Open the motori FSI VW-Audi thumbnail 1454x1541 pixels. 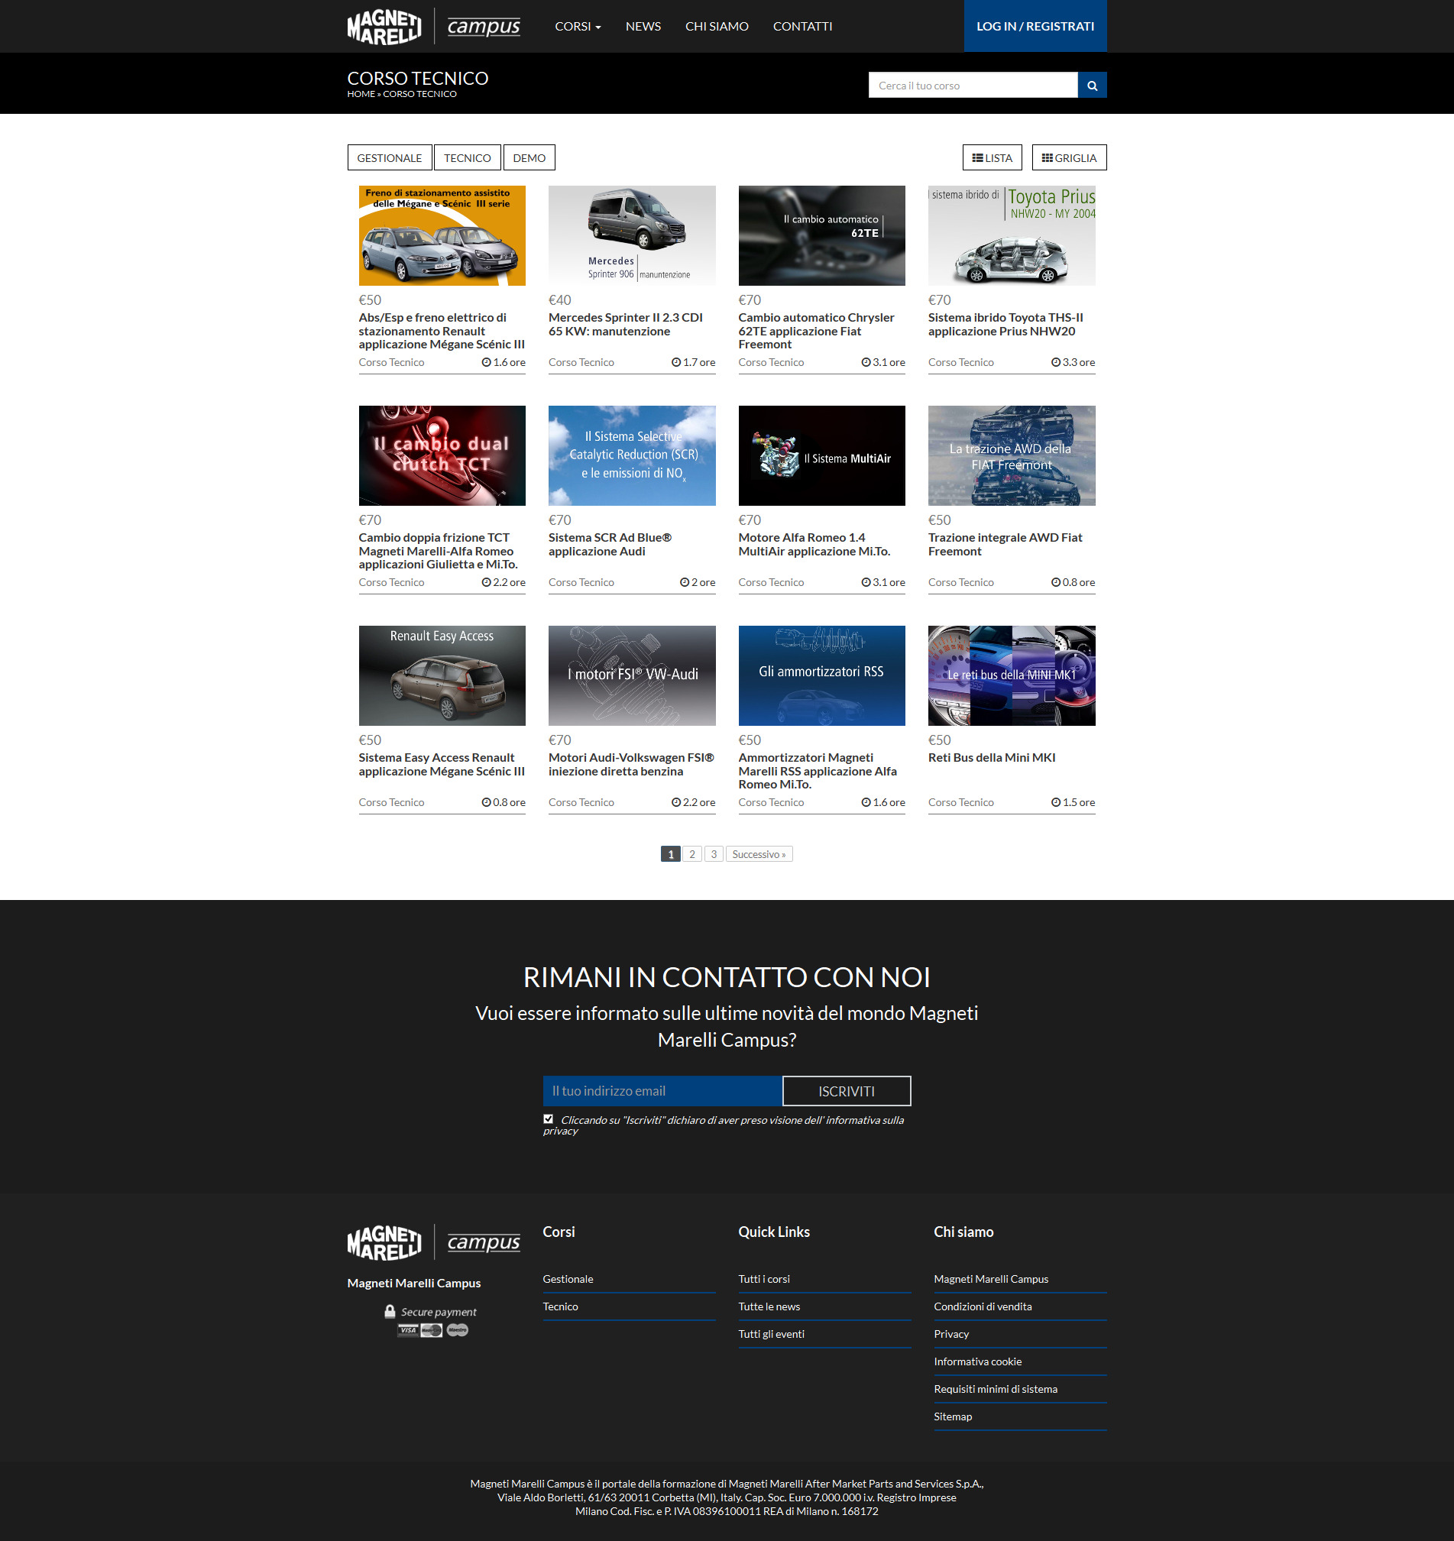[x=632, y=676]
